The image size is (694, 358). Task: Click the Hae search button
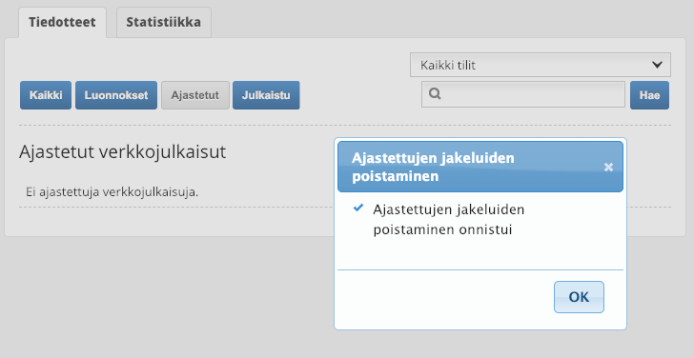click(649, 95)
